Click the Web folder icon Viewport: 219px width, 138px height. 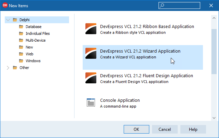click(x=21, y=54)
